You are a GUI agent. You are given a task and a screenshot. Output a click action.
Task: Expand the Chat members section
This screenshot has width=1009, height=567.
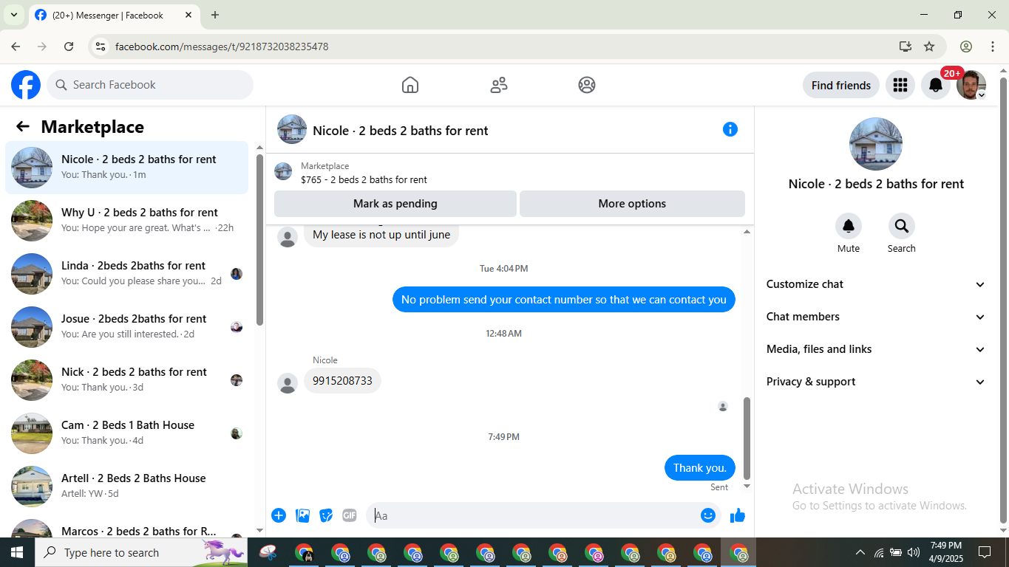point(876,317)
